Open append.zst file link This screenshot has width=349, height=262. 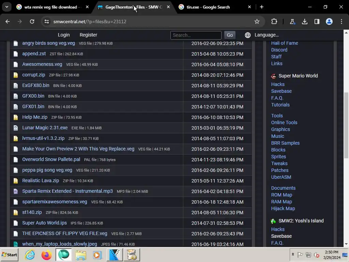click(34, 54)
